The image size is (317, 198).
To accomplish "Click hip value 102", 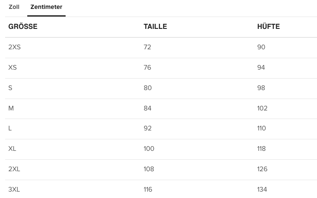I will point(262,108).
